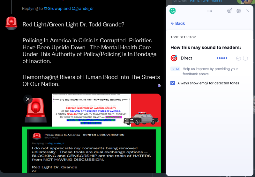Remove the attached image with X button
This screenshot has width=255, height=177.
pos(28,99)
